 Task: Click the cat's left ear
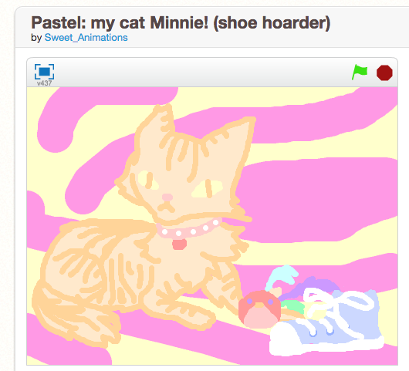point(154,128)
